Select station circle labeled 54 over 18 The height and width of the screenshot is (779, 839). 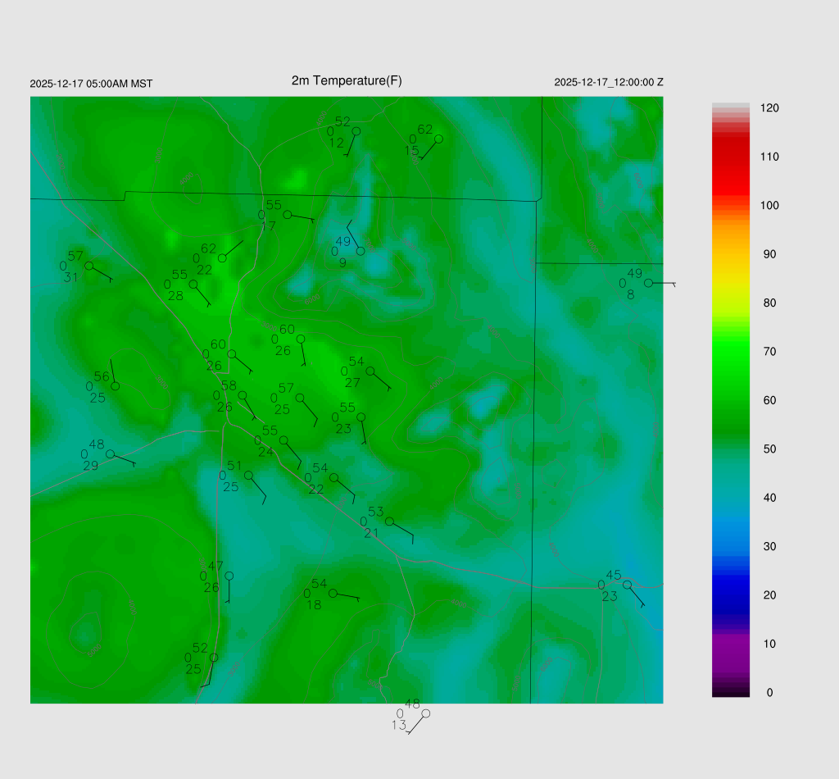(x=333, y=592)
